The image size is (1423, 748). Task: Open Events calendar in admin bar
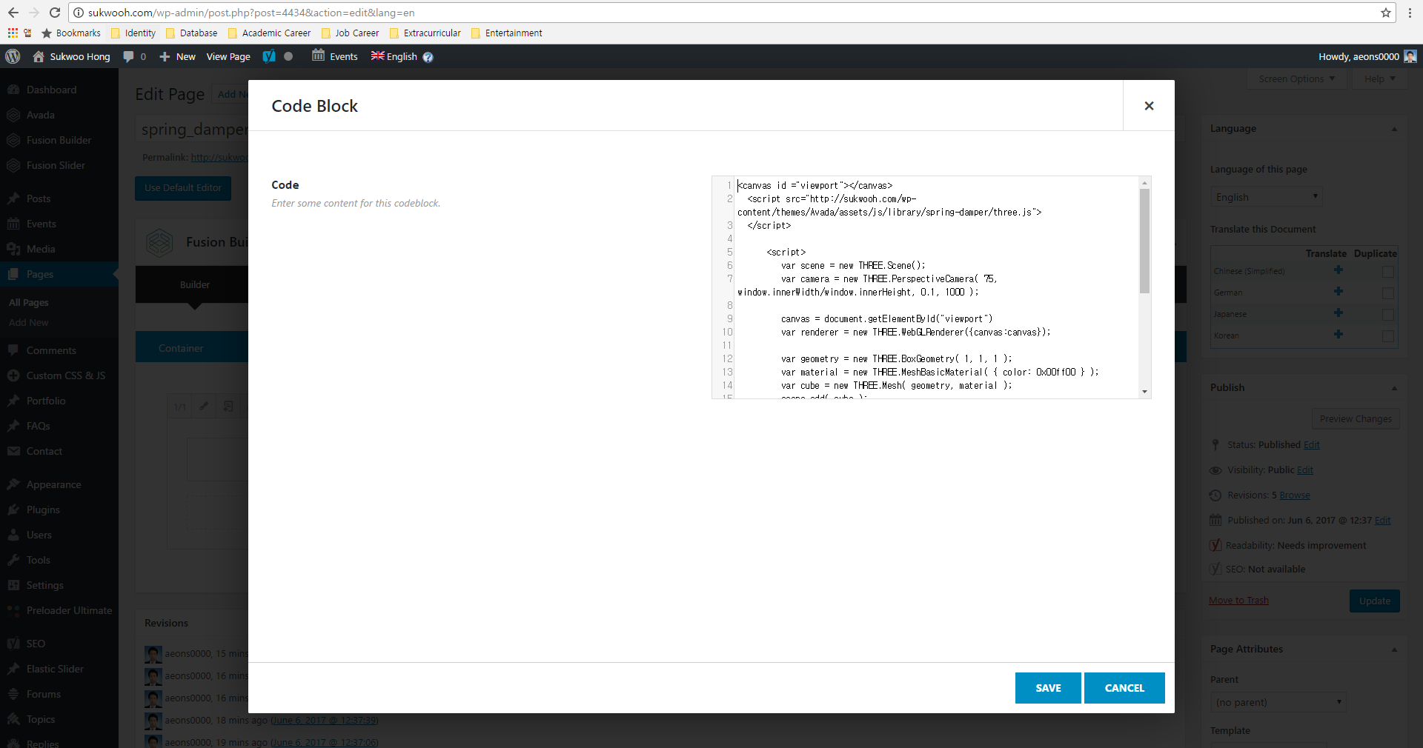[x=335, y=56]
